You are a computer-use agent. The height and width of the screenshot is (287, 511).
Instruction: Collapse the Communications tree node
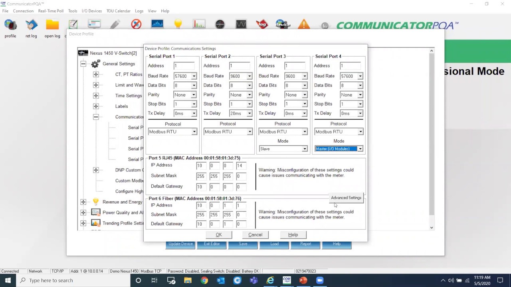click(x=96, y=117)
